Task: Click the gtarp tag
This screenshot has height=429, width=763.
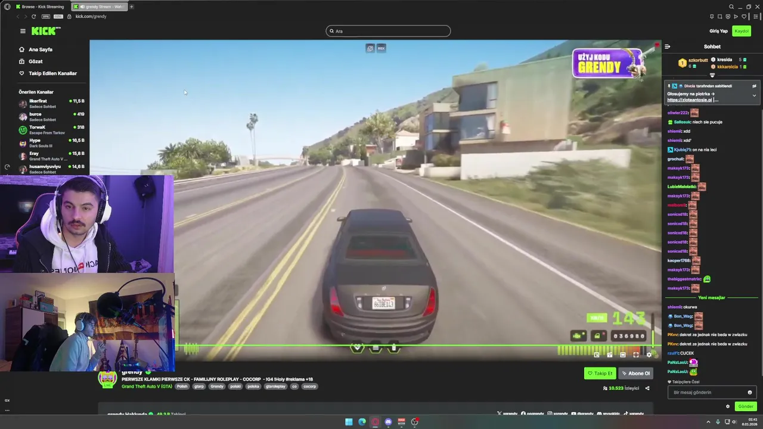Action: pyautogui.click(x=199, y=386)
